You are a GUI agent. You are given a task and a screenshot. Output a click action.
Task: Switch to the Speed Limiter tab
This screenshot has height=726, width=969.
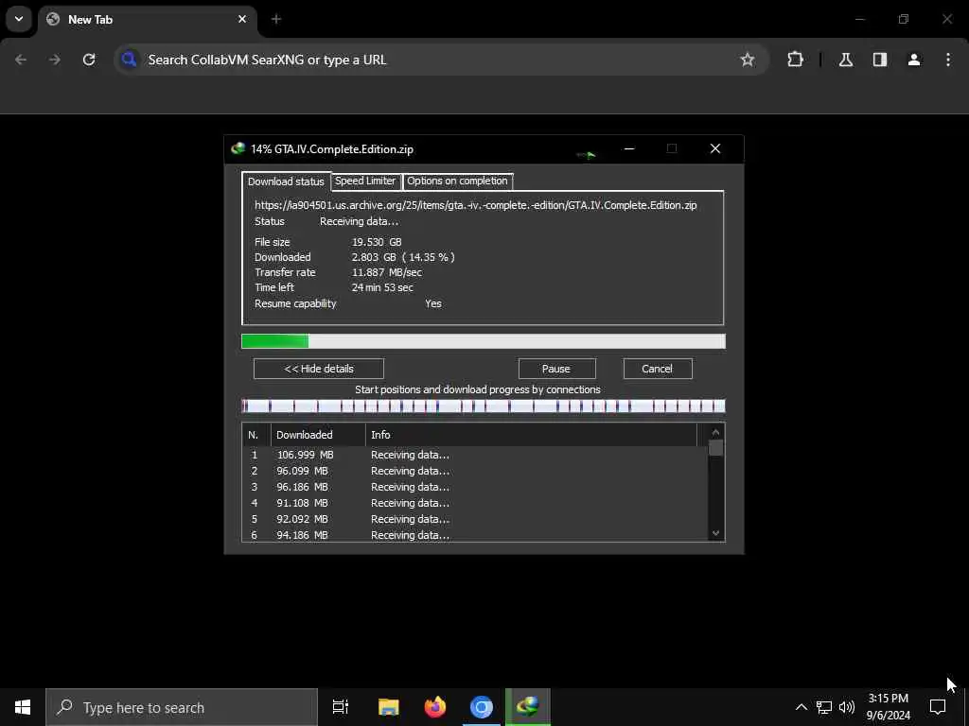[x=365, y=181]
